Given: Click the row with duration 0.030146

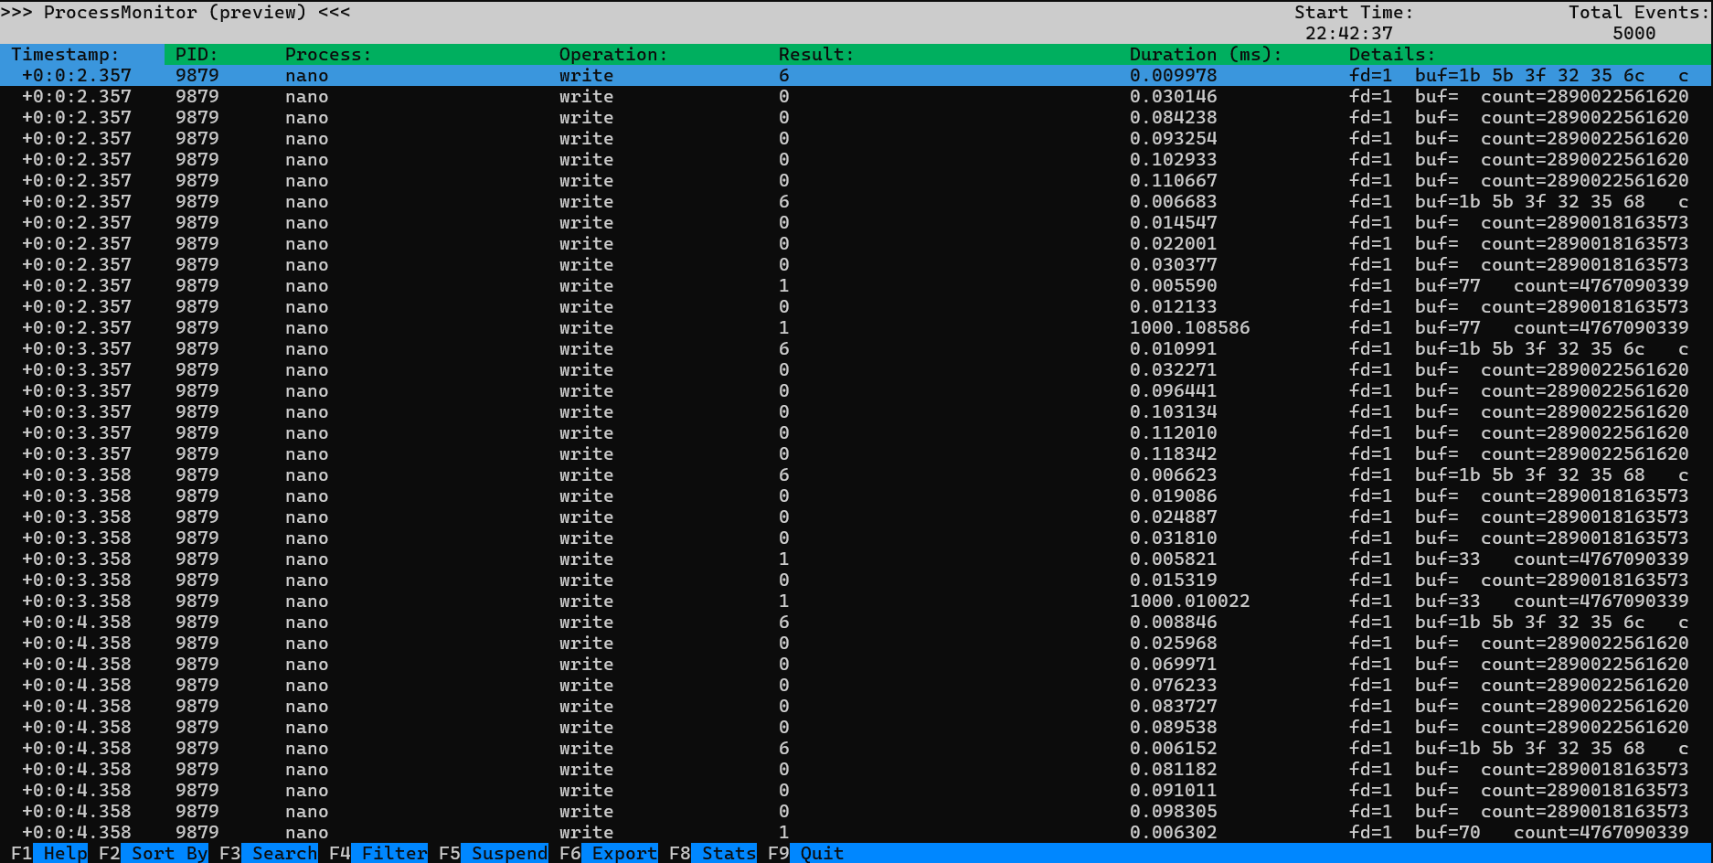Looking at the screenshot, I should (856, 97).
